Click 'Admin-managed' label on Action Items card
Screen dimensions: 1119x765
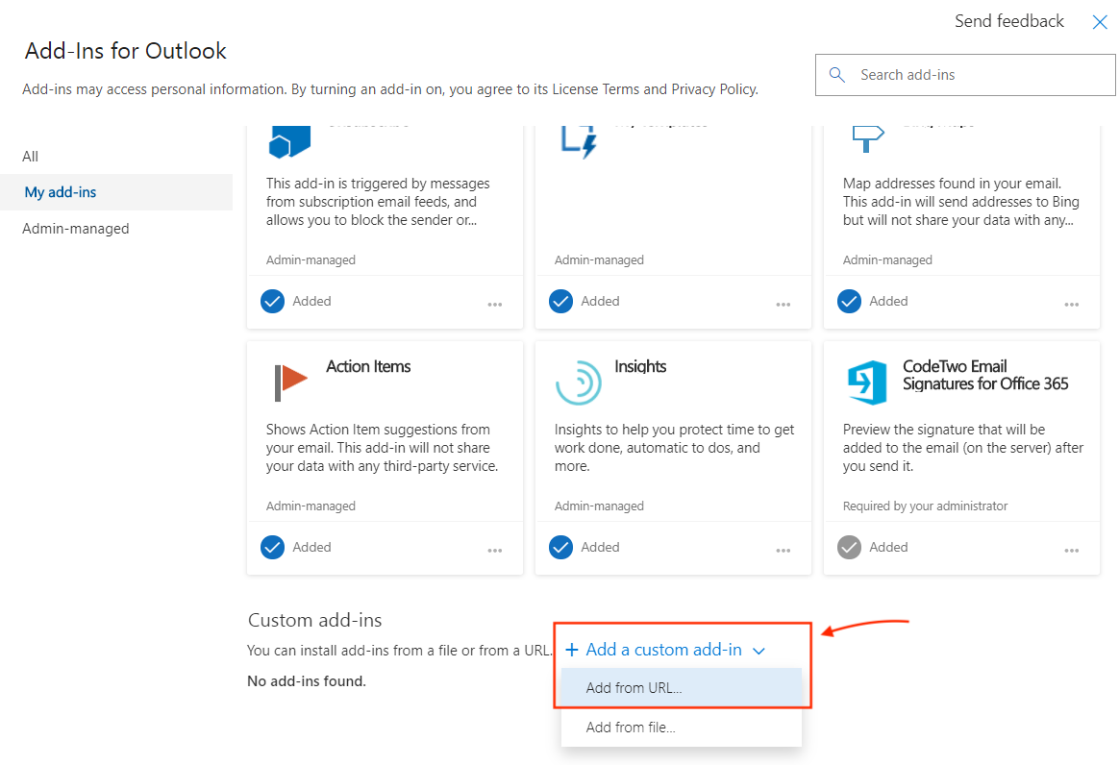pos(311,506)
